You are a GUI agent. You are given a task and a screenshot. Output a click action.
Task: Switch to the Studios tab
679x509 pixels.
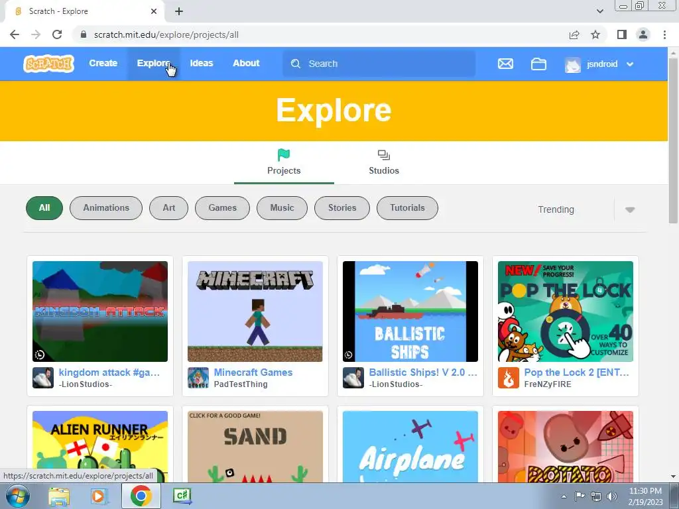(384, 163)
